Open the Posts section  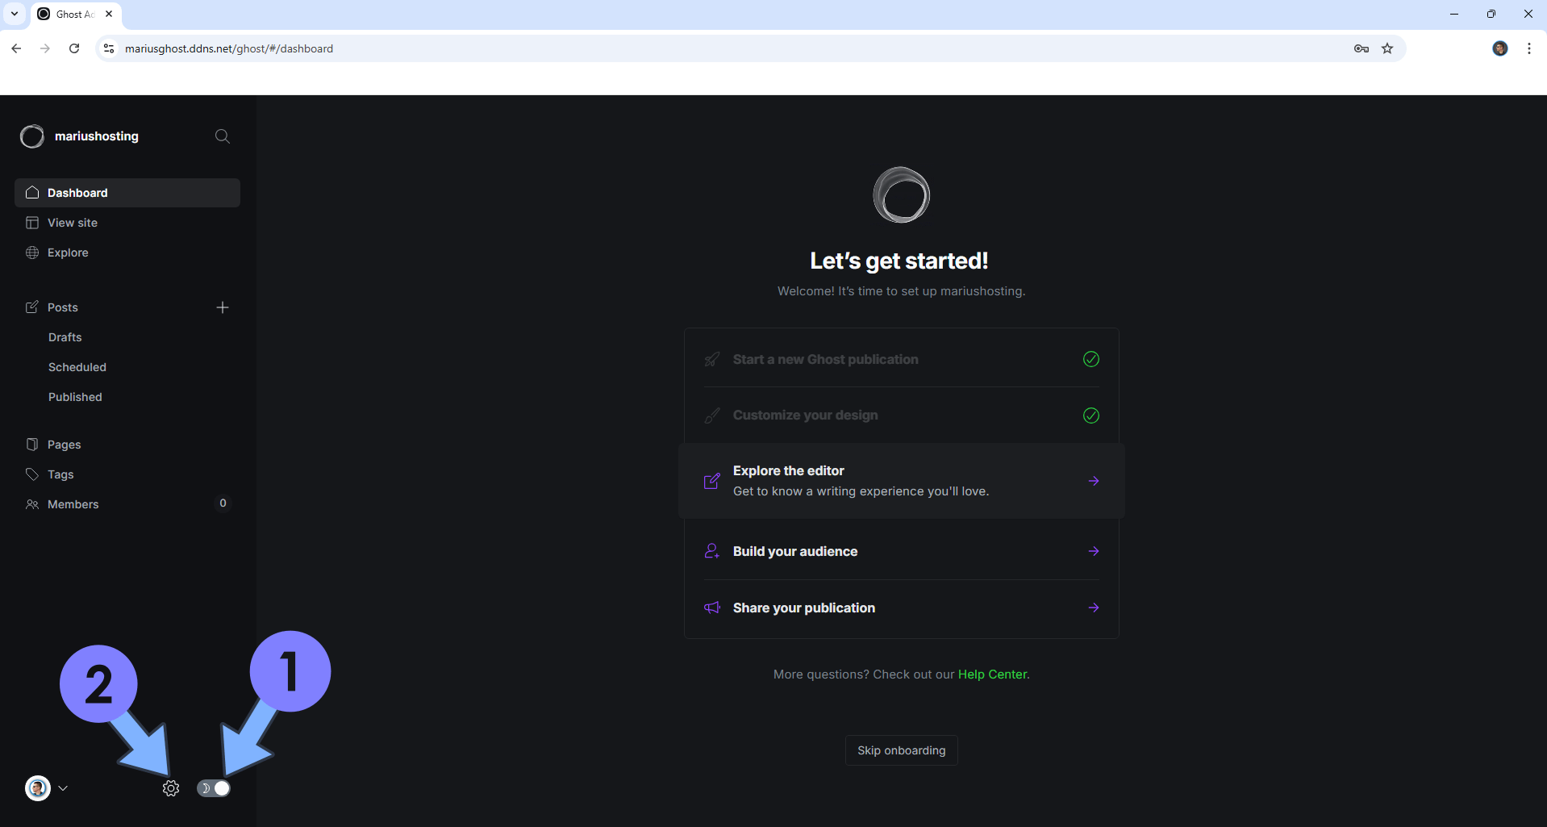(x=63, y=307)
